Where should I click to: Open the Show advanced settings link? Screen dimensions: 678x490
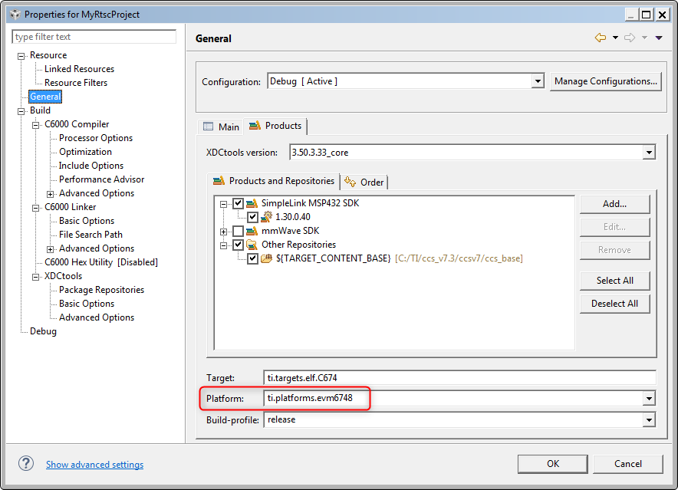[x=94, y=465]
